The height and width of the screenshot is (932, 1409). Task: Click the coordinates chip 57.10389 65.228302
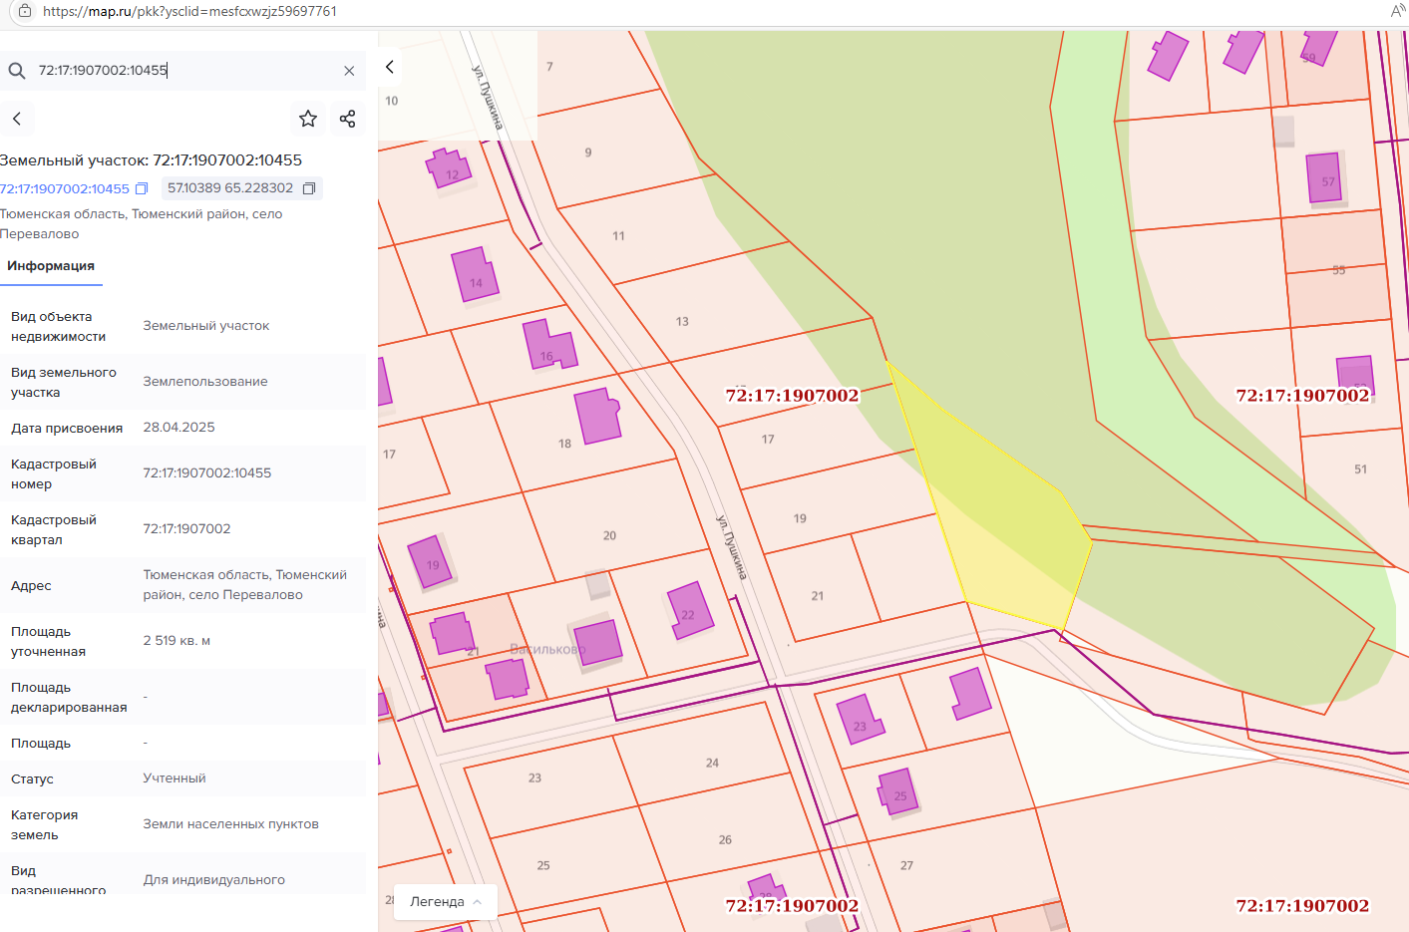click(x=230, y=188)
